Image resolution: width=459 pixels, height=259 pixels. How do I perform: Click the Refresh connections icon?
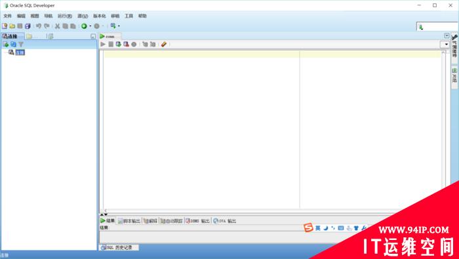13,44
